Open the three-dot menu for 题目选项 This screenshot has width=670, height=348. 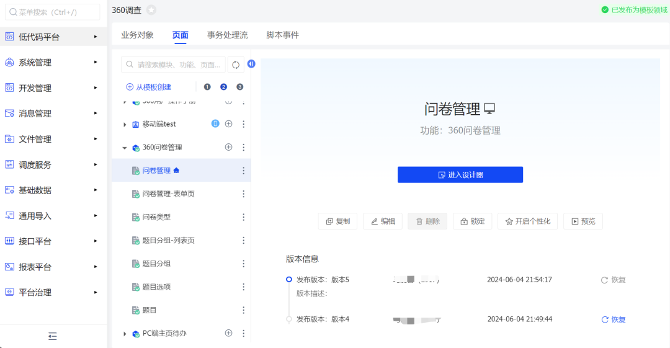(243, 287)
